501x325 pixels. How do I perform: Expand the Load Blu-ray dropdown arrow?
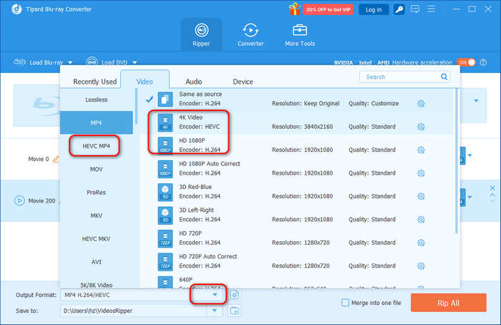(x=70, y=62)
